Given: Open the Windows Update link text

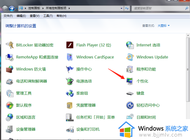Looking at the screenshot, I should click(152, 57).
